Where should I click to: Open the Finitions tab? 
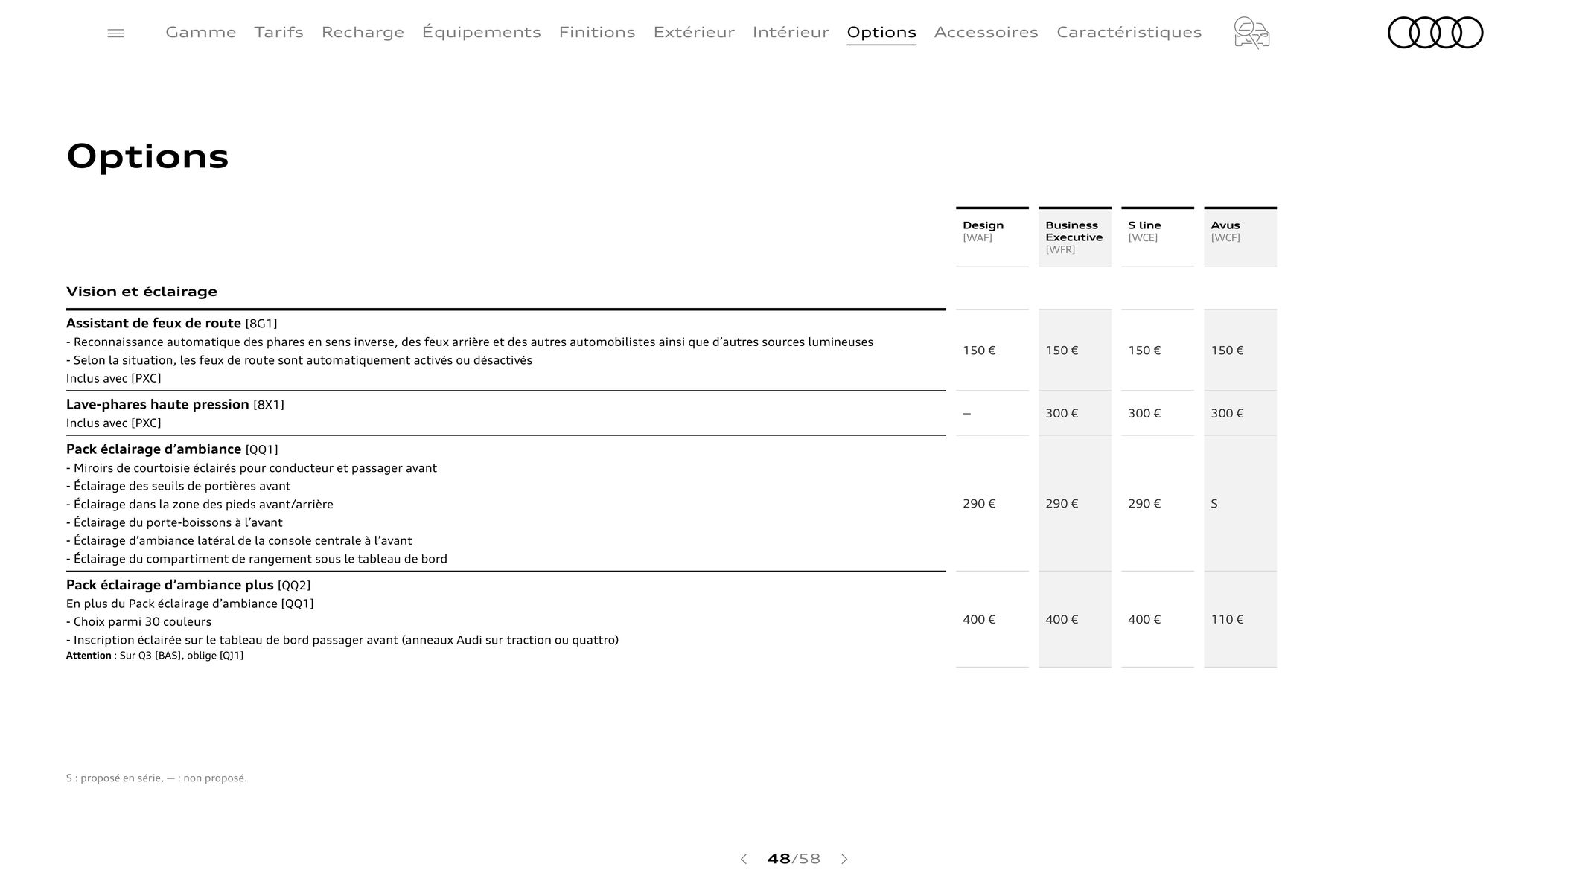597,32
